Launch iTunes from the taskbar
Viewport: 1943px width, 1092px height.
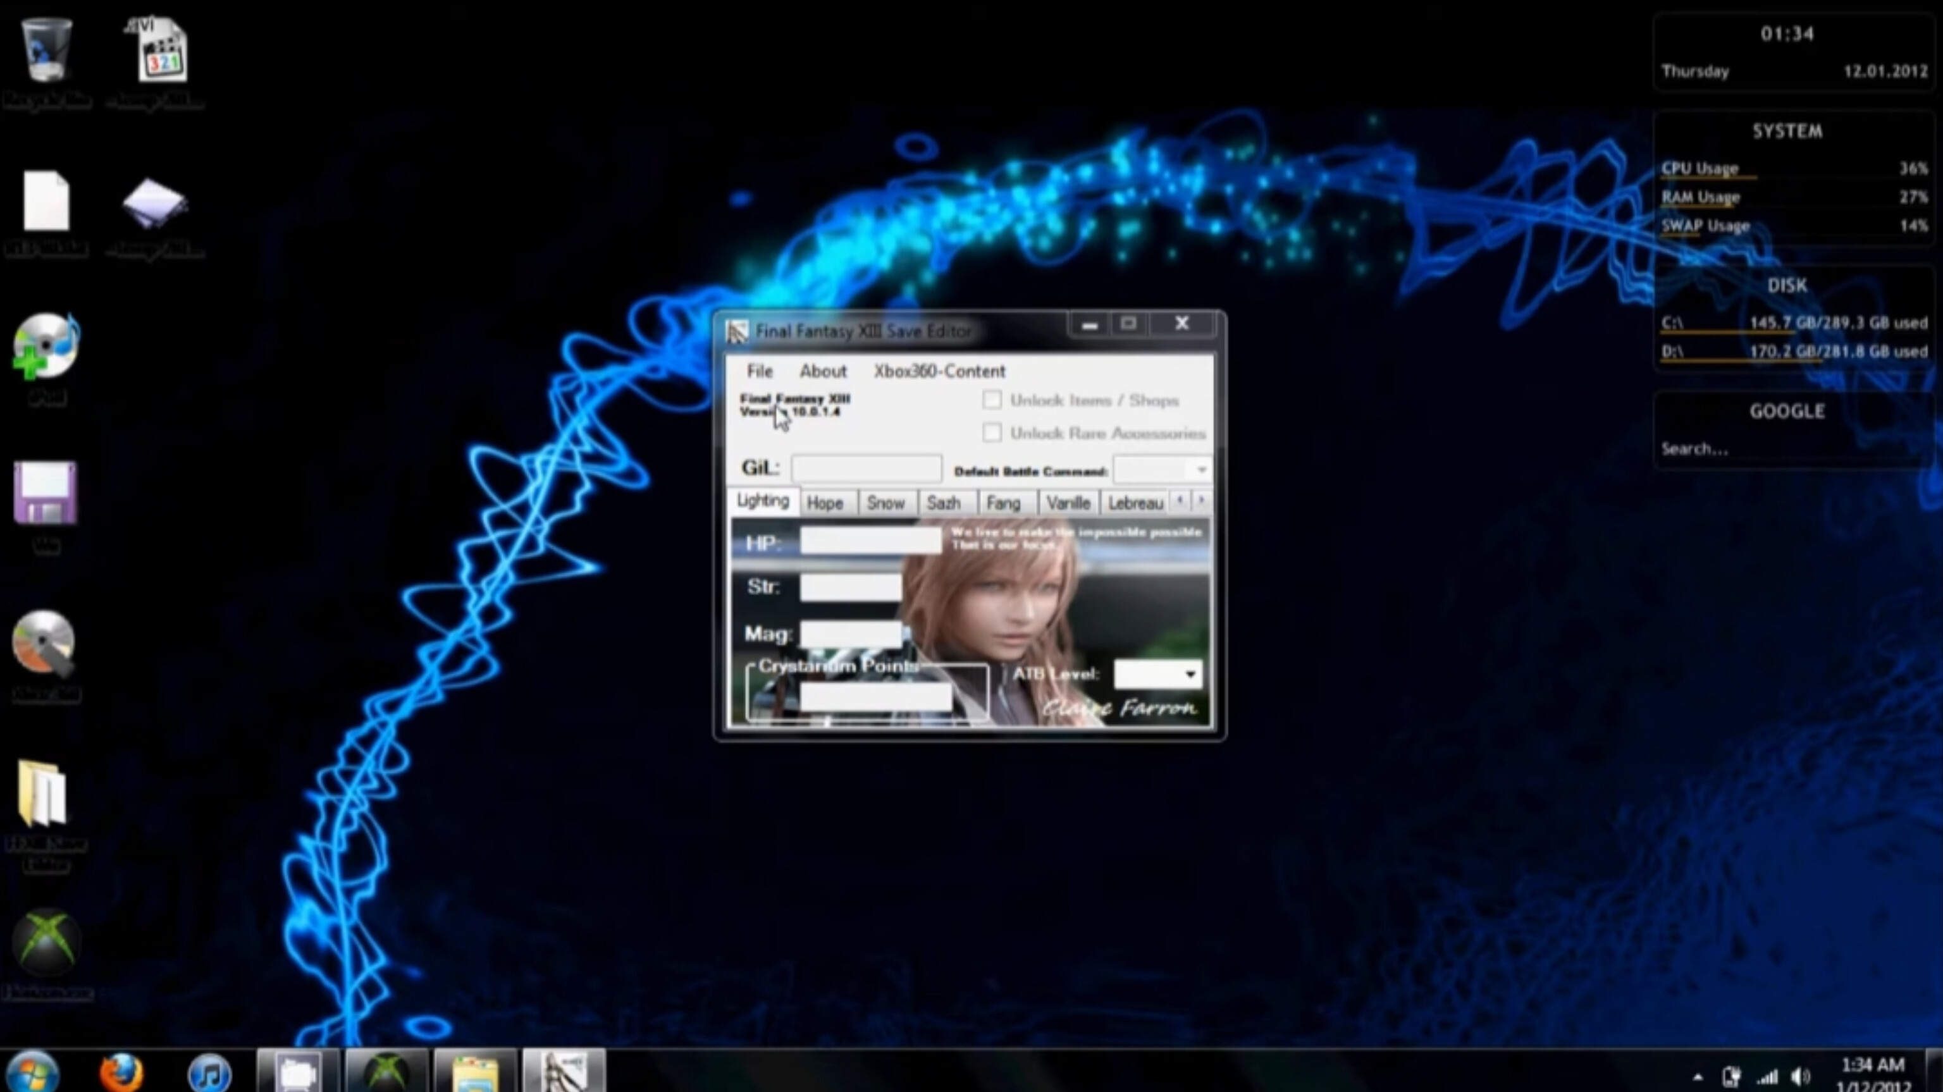[210, 1072]
